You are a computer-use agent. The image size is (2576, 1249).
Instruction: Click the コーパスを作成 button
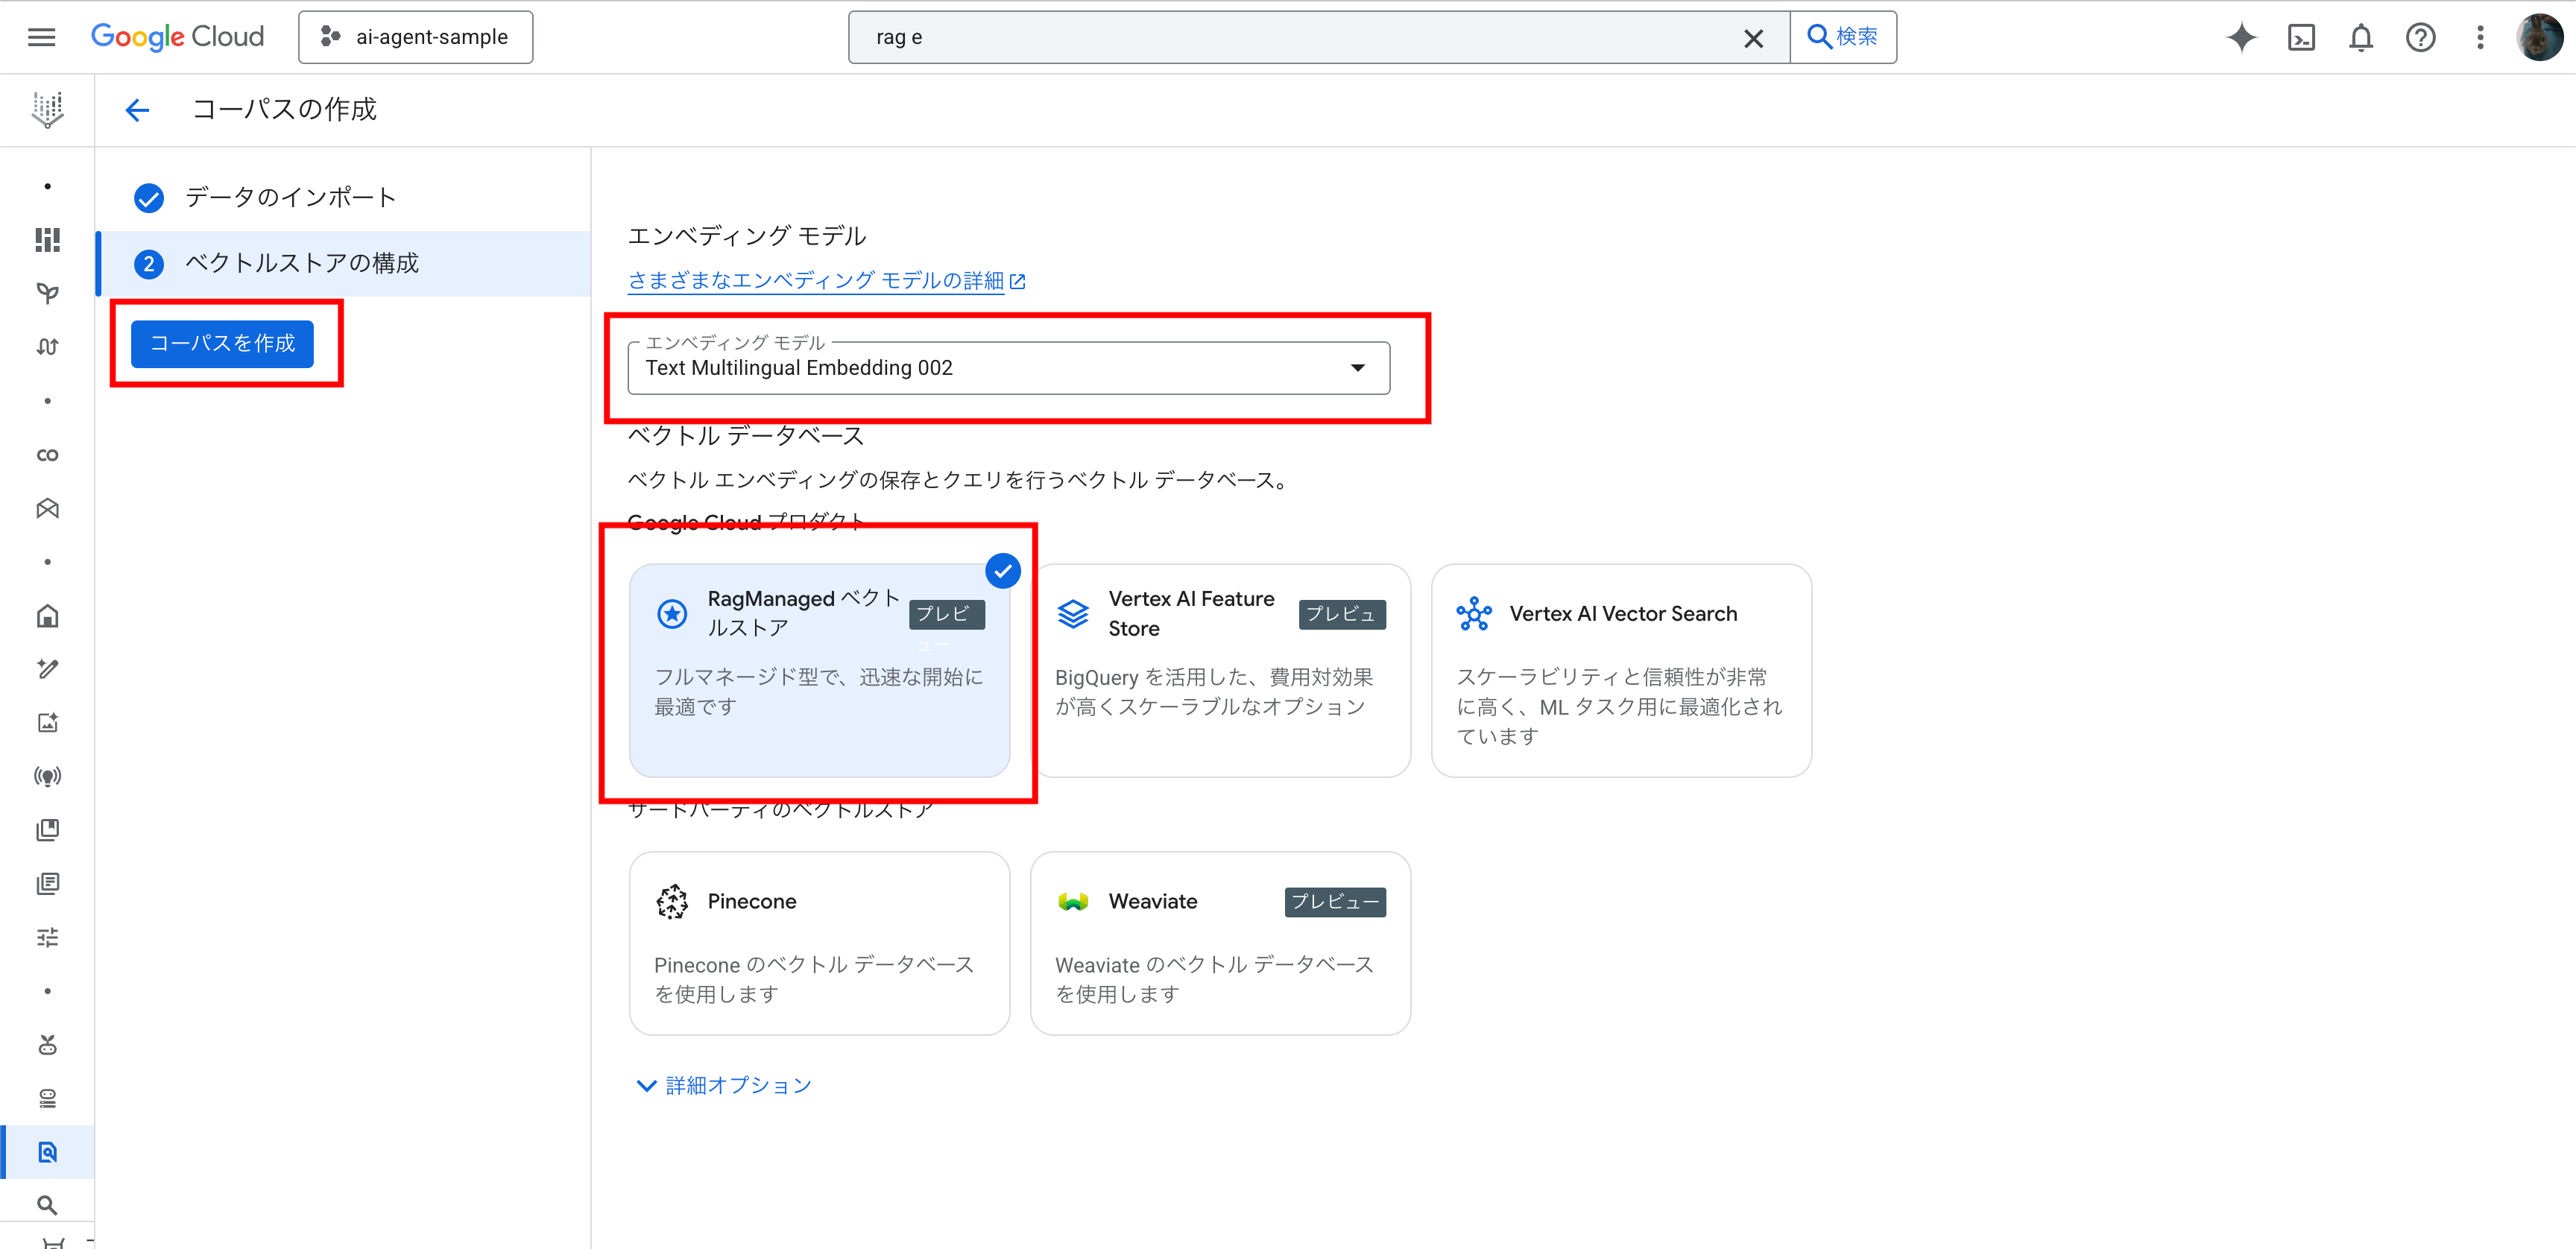coord(222,343)
